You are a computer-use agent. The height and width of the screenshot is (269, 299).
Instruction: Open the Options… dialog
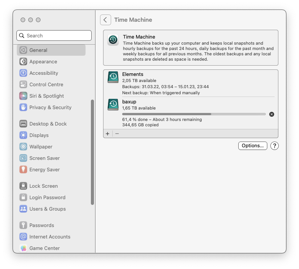click(252, 146)
